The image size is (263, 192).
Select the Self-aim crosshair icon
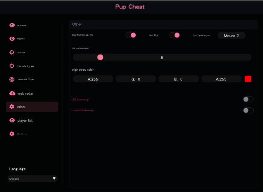point(12,52)
